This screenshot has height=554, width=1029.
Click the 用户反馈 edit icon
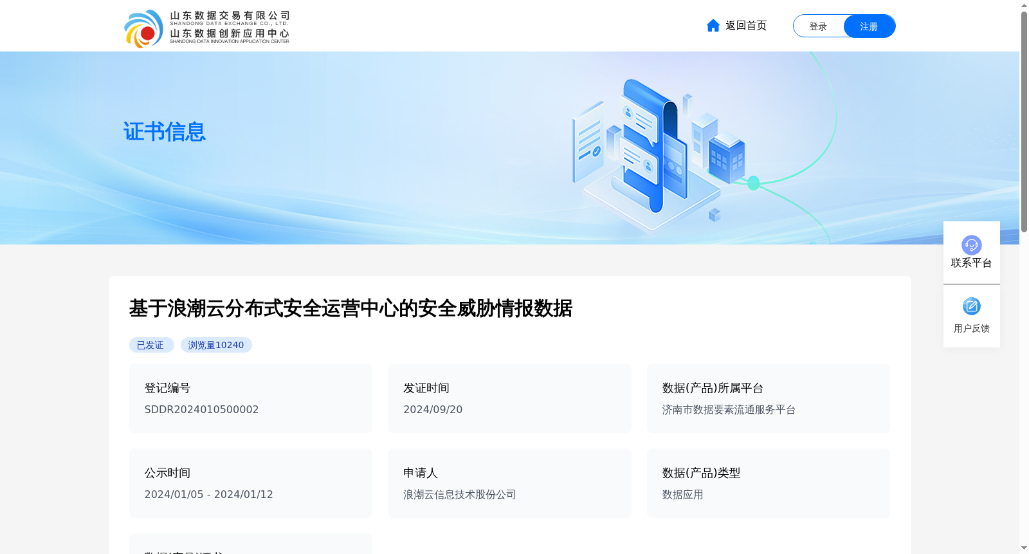click(x=971, y=306)
